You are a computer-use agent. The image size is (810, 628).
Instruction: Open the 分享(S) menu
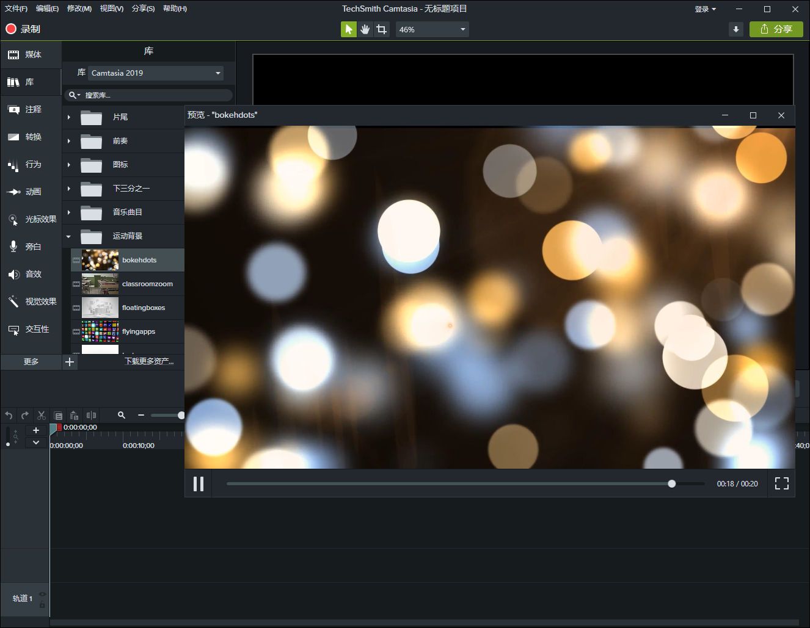tap(144, 9)
